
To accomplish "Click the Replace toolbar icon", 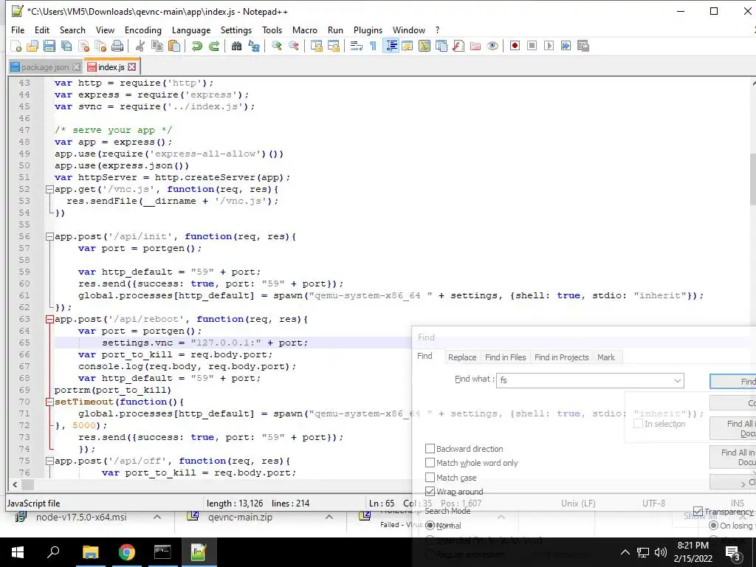I will [x=254, y=47].
